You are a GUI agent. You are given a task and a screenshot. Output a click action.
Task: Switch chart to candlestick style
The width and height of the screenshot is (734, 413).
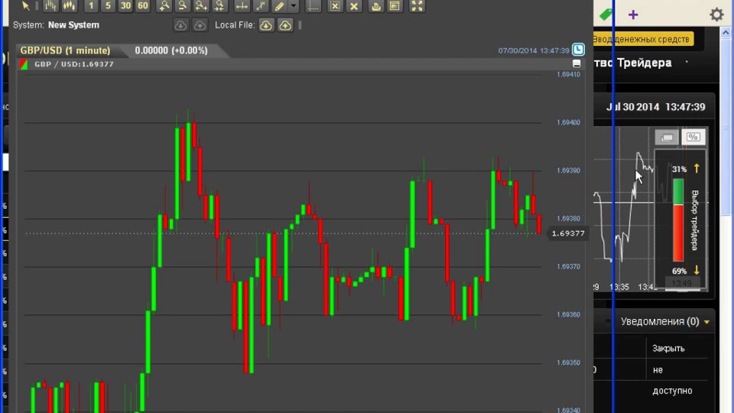click(69, 6)
